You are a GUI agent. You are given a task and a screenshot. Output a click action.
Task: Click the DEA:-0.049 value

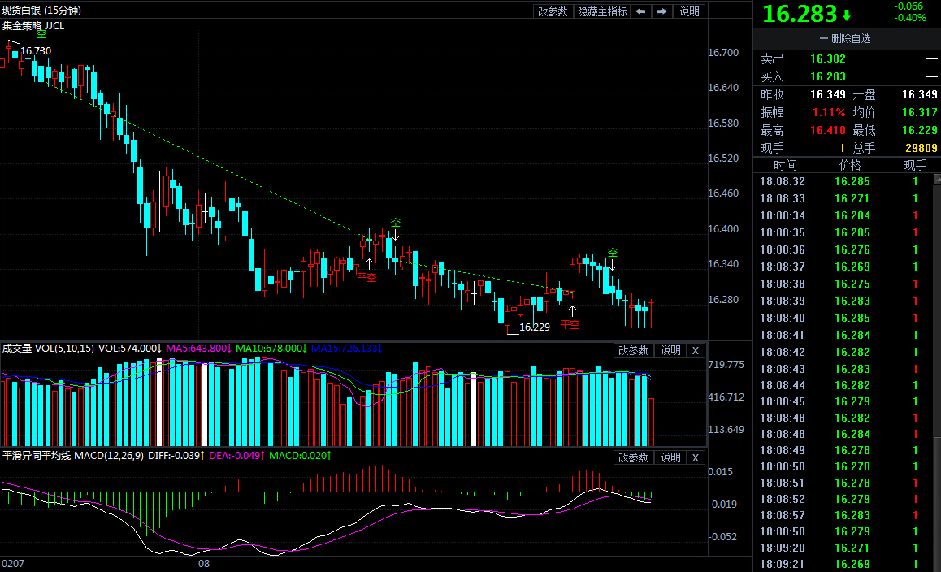(x=237, y=456)
